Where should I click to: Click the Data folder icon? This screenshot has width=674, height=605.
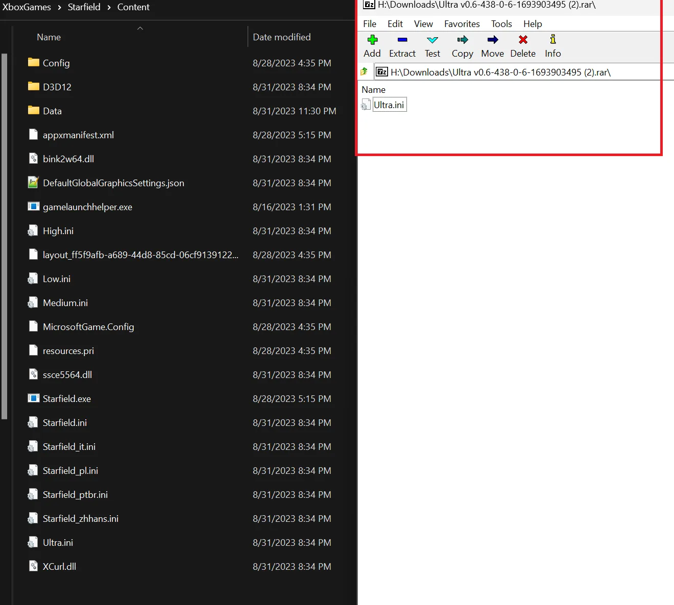(34, 110)
